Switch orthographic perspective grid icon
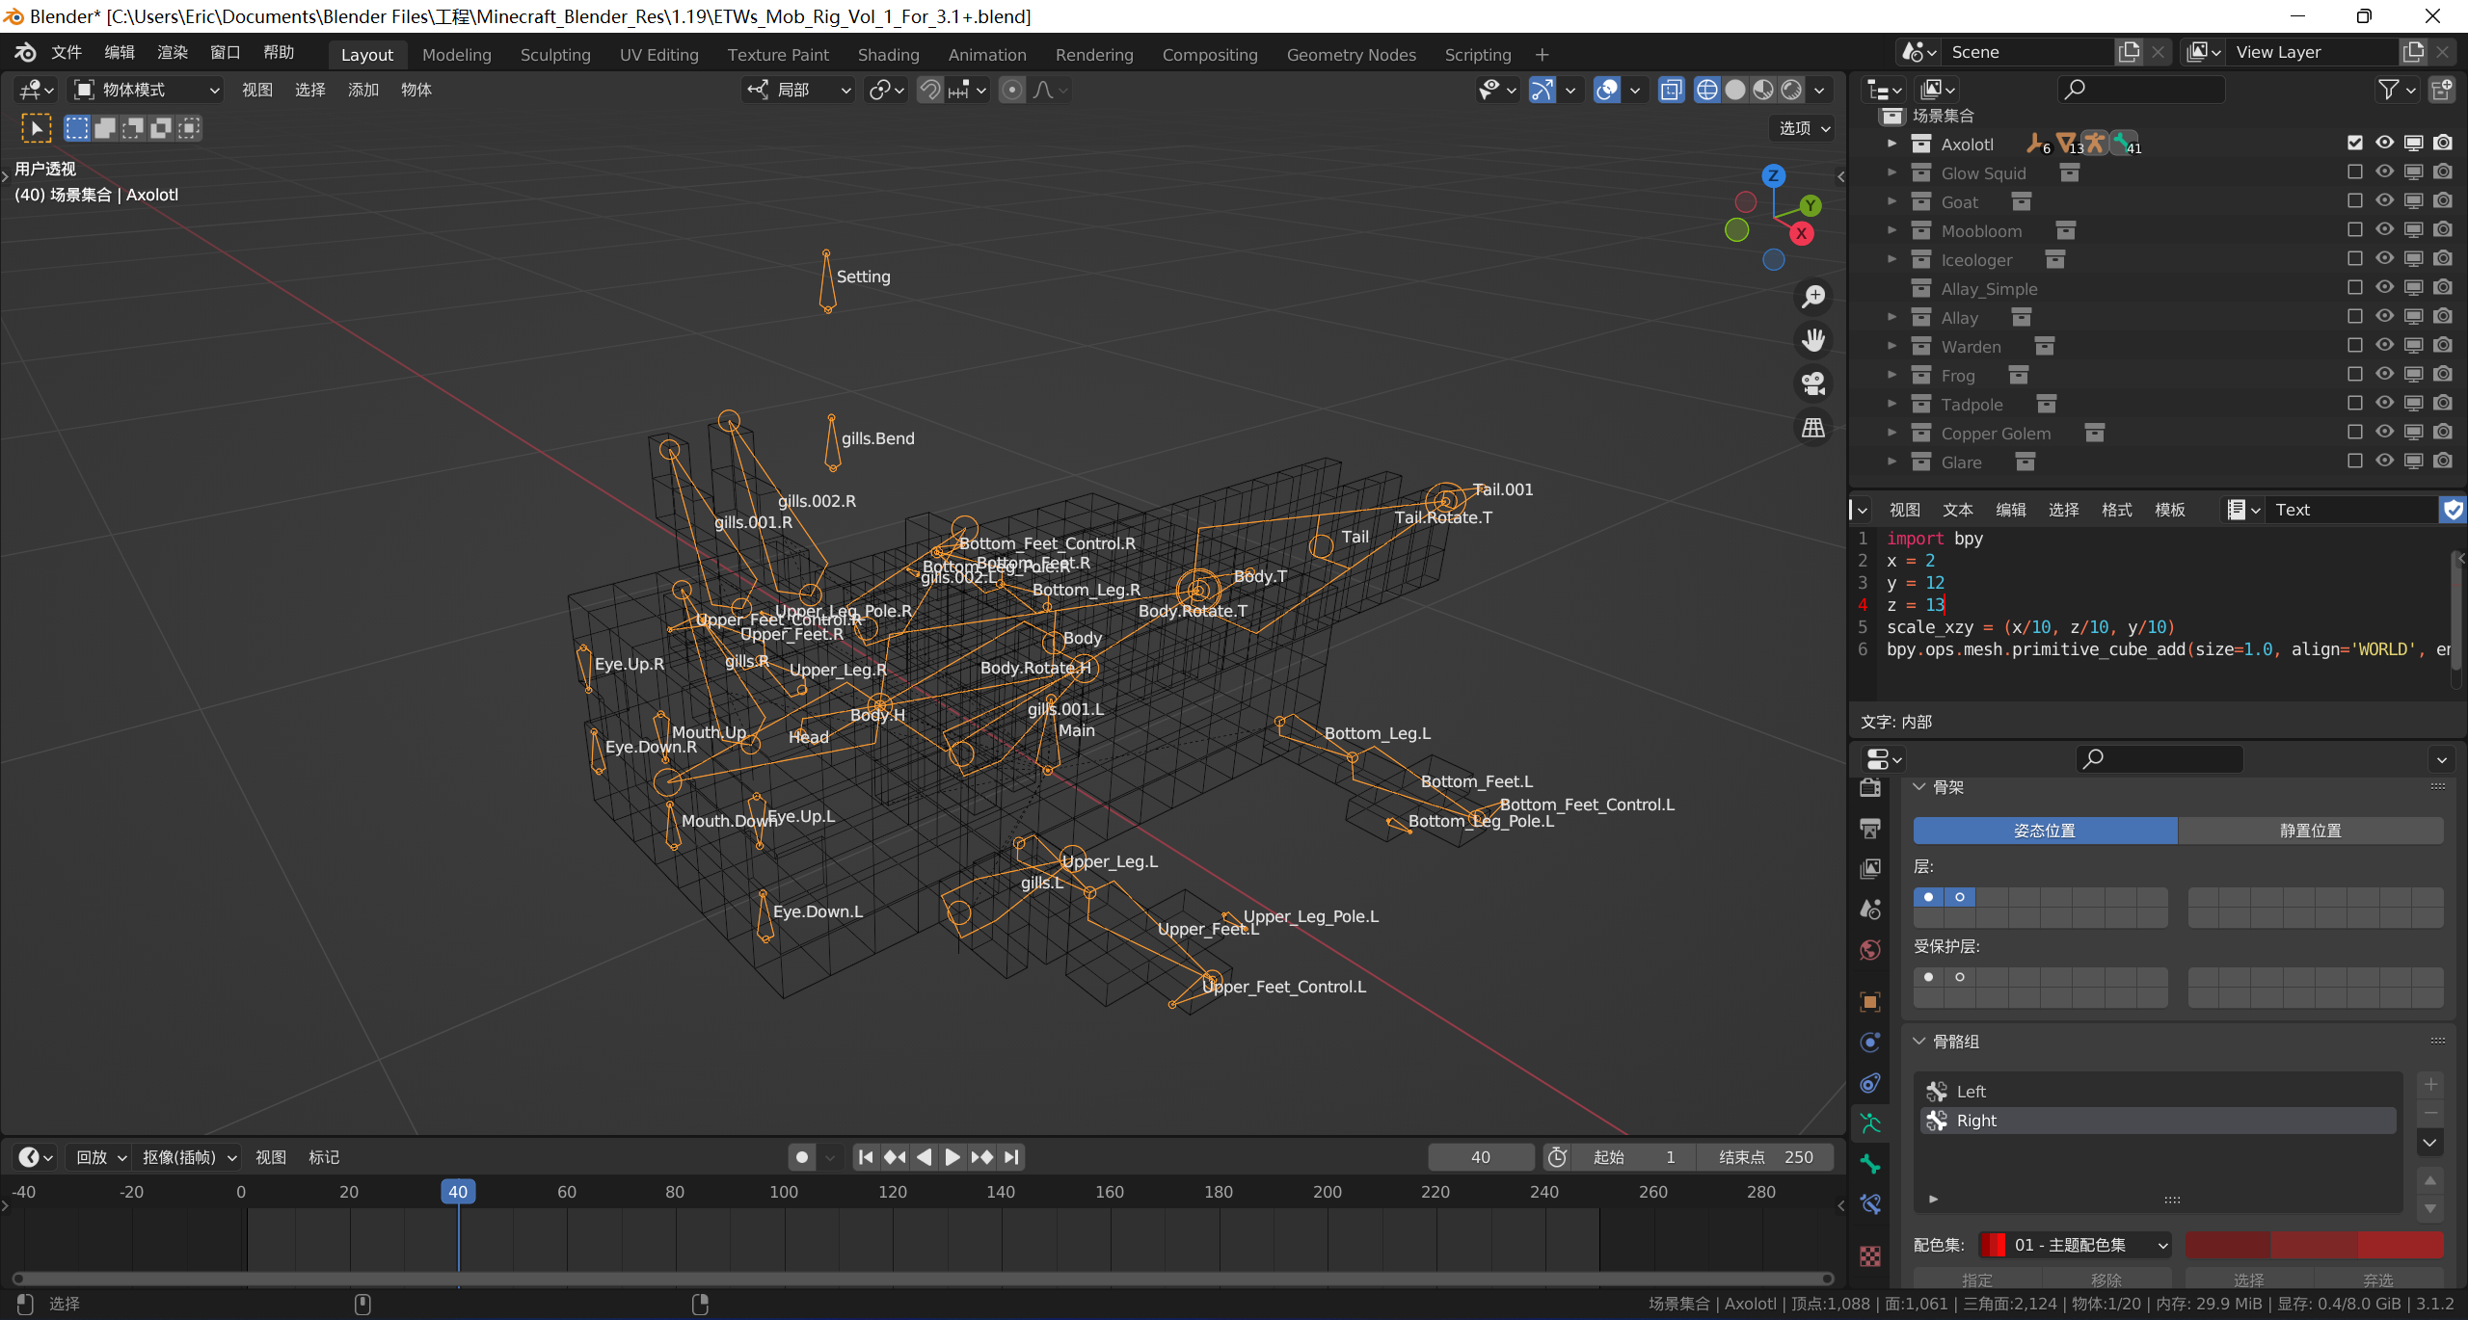2468x1320 pixels. [x=1813, y=428]
